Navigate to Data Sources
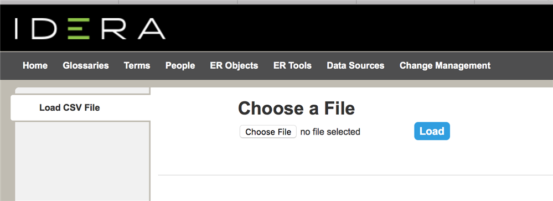The width and height of the screenshot is (553, 201). [355, 65]
